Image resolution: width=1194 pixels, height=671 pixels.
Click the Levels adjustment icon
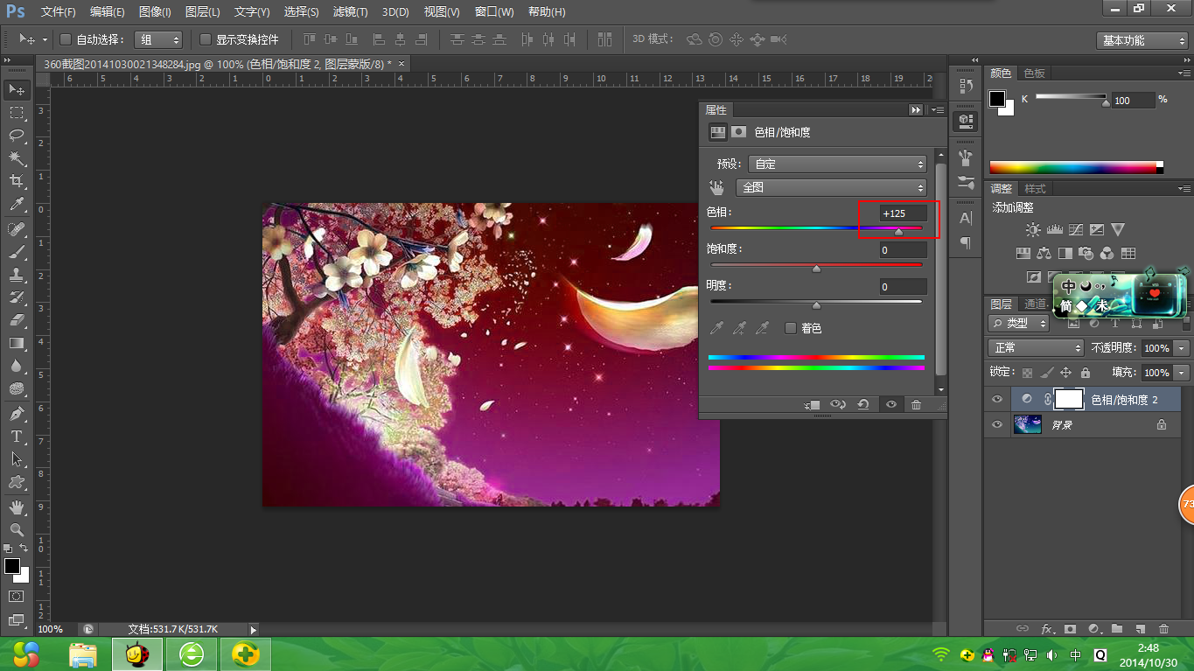[x=1054, y=230]
